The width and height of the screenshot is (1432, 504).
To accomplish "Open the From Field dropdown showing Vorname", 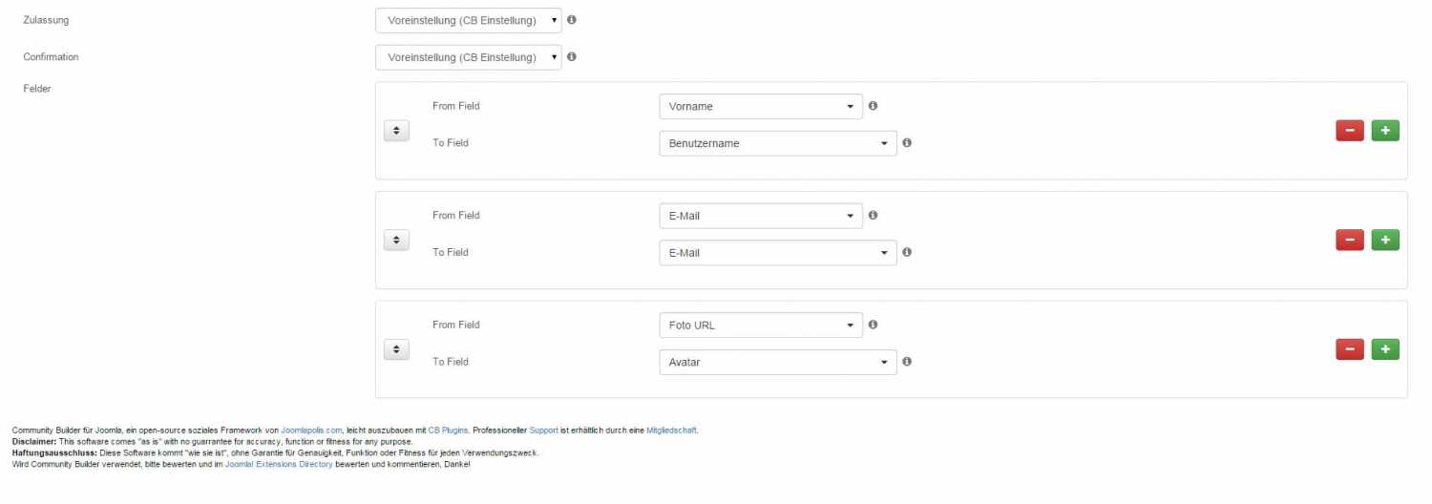I will click(761, 106).
